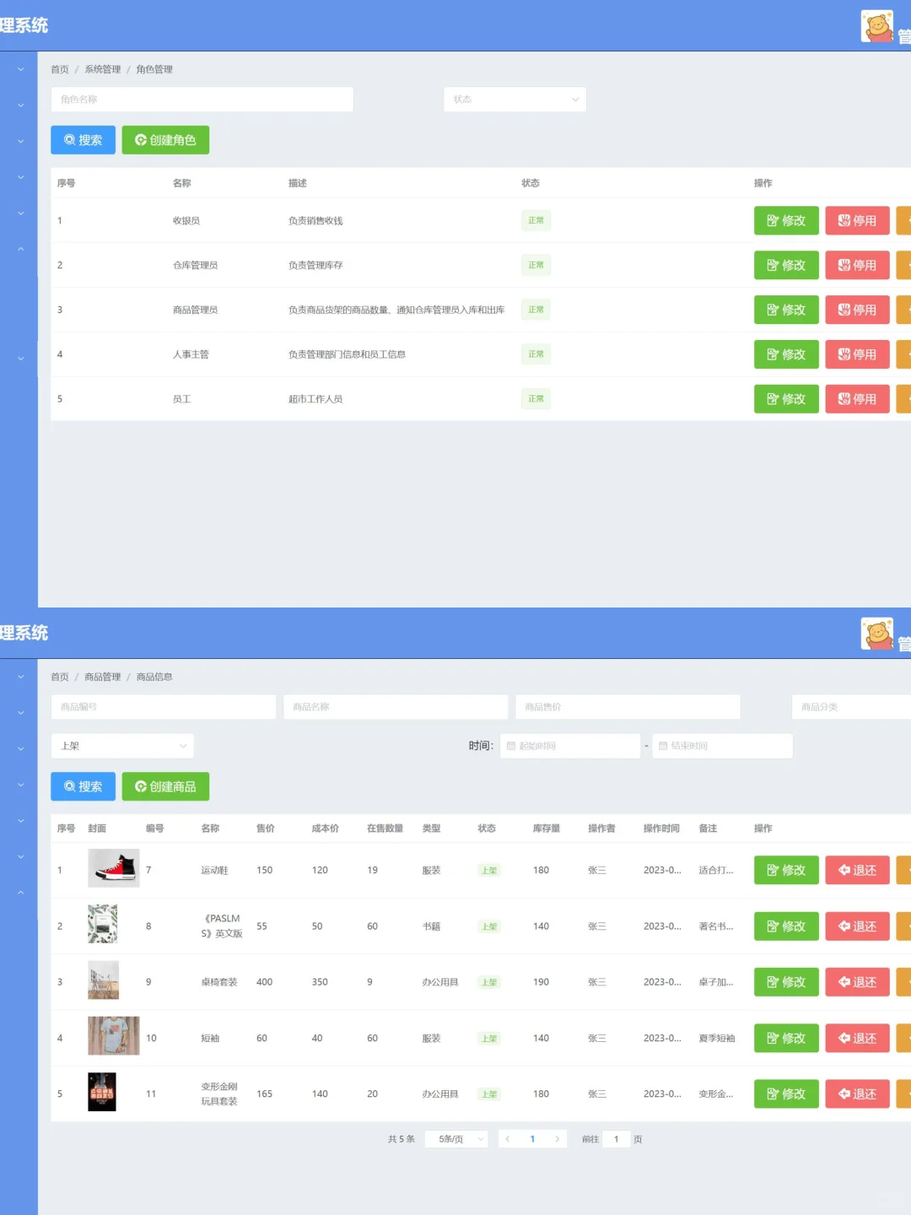Open the 状态 dropdown in role search
Screen dimensions: 911x1215
[515, 99]
